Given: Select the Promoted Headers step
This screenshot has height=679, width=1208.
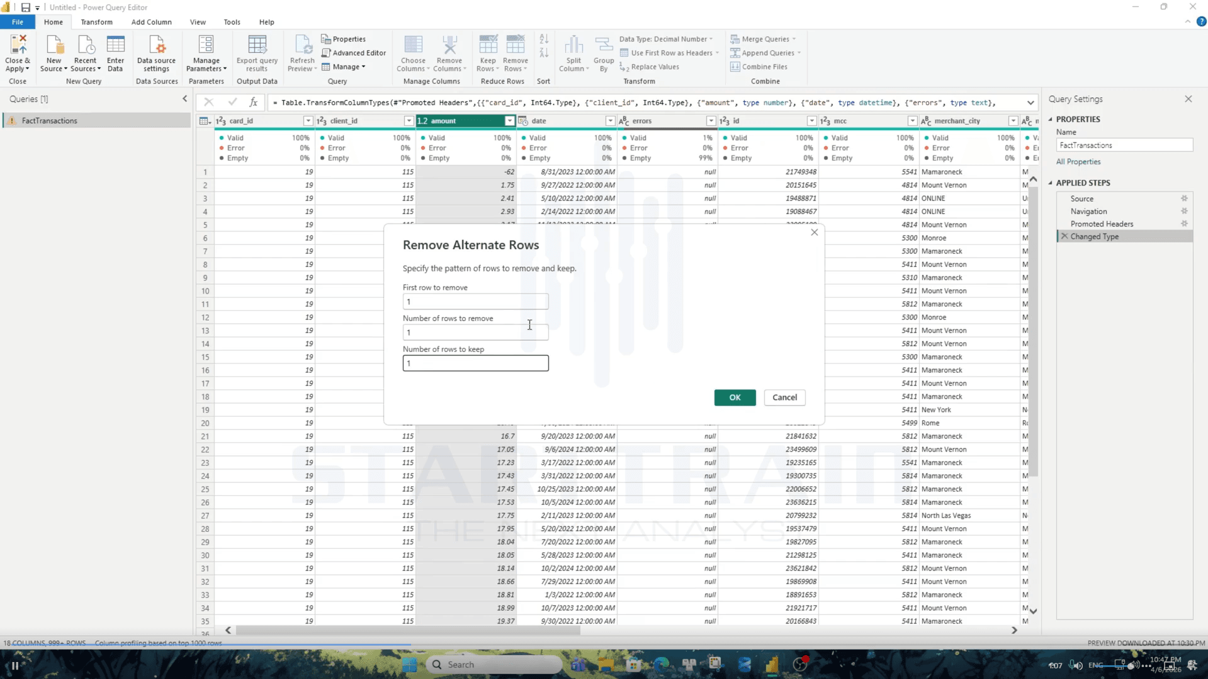Looking at the screenshot, I should (1102, 224).
